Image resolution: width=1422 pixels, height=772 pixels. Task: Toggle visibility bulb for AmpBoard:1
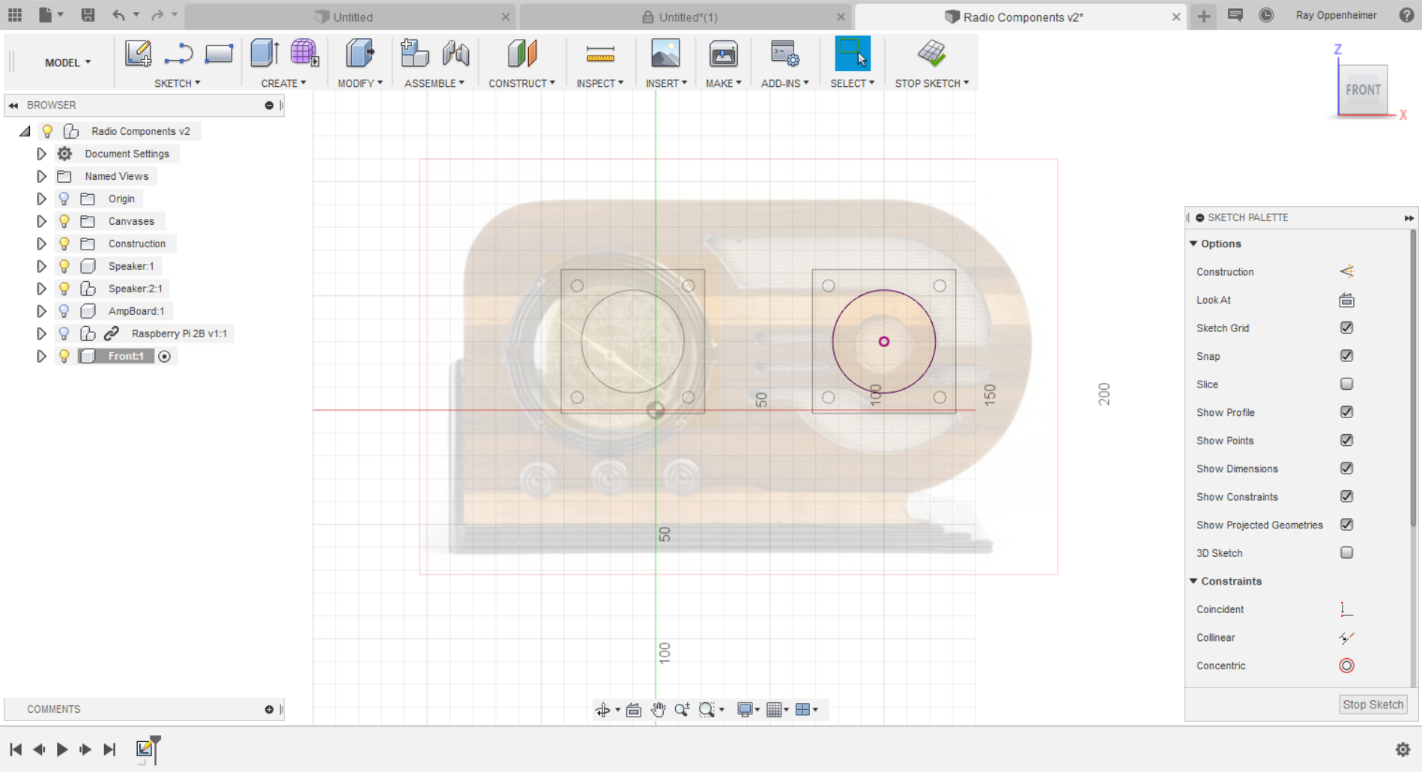pyautogui.click(x=64, y=311)
